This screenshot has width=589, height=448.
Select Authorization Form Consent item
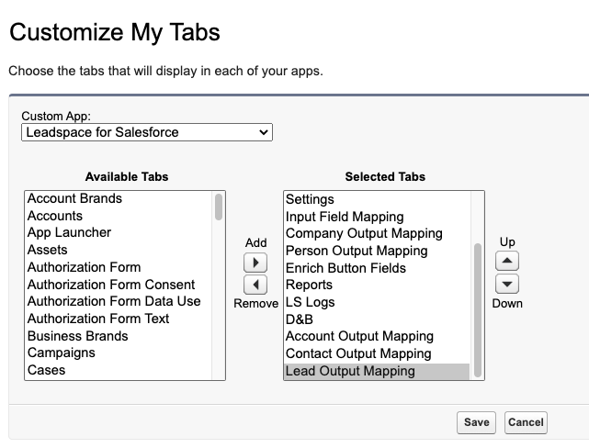[119, 285]
